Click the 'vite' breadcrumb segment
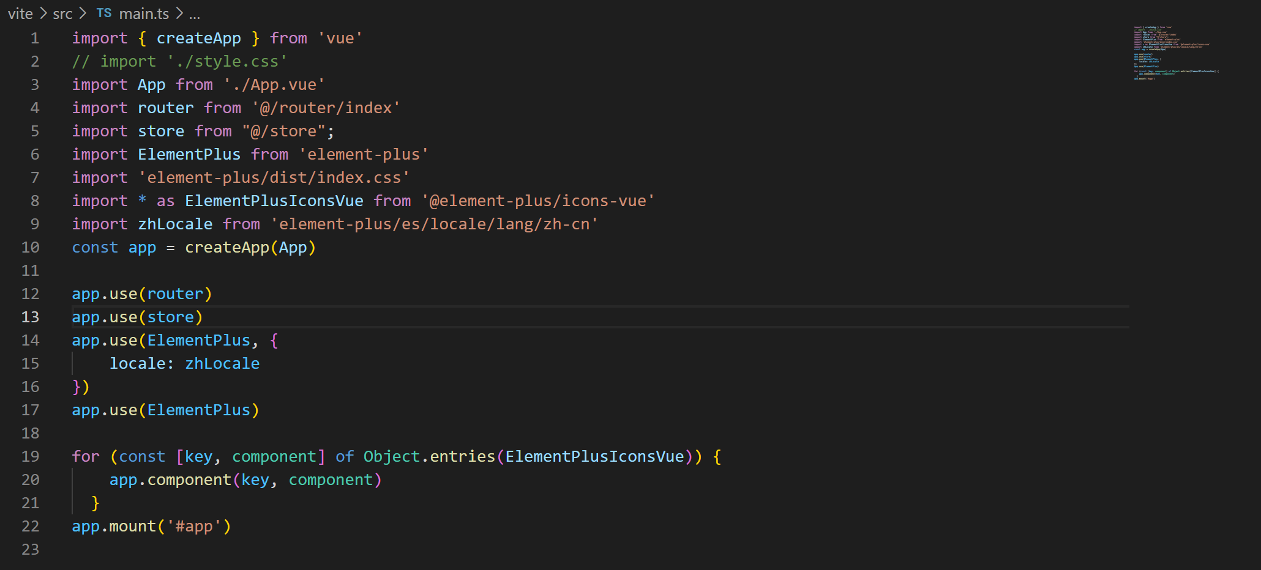This screenshot has height=570, width=1261. coord(20,13)
